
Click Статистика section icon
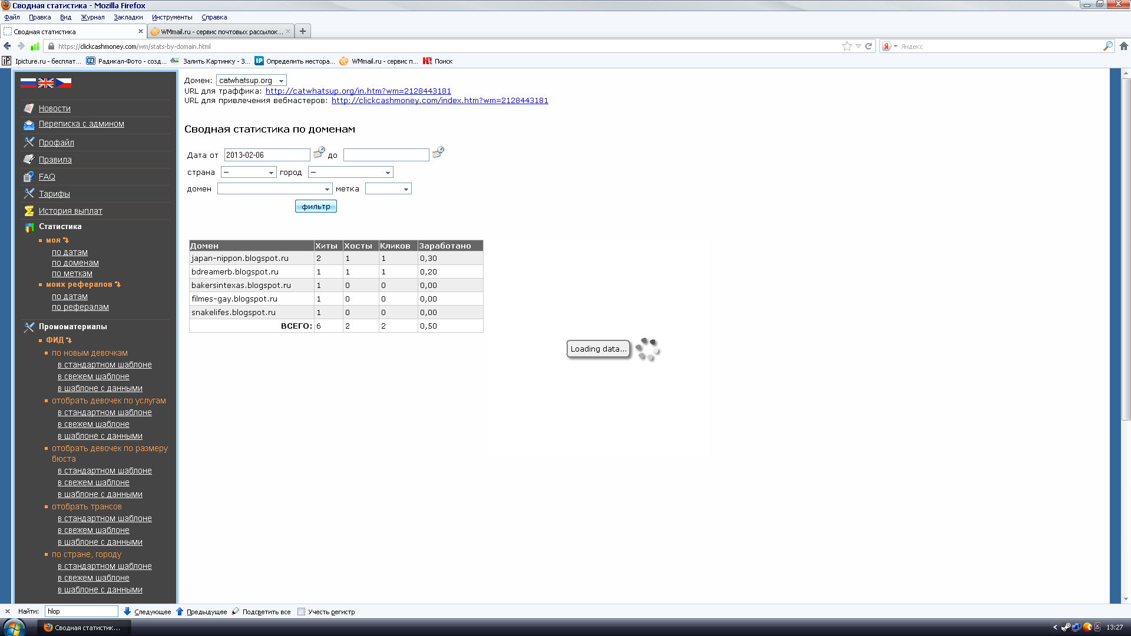click(x=29, y=227)
